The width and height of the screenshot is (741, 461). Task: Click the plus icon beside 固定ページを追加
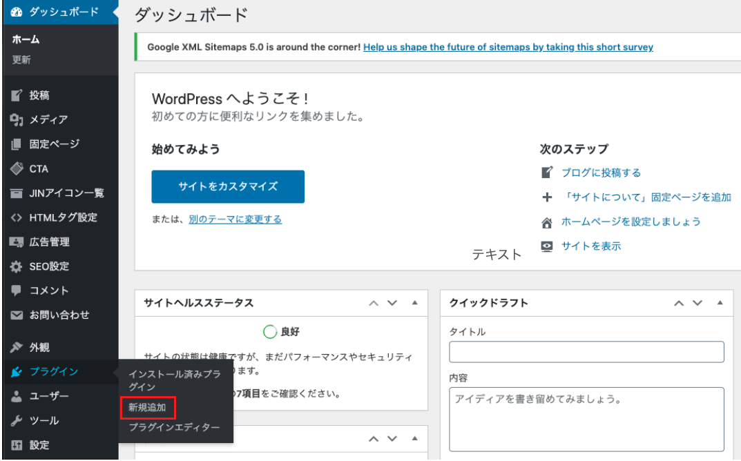tap(547, 197)
